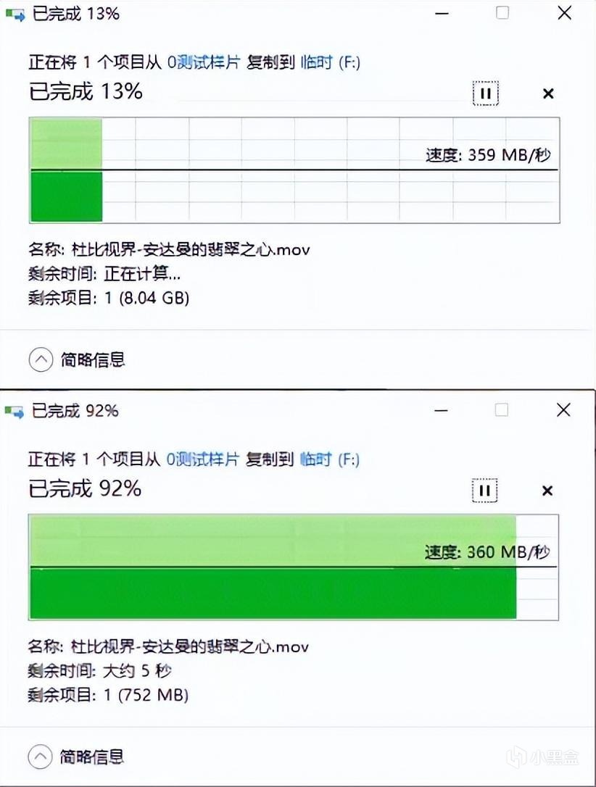The image size is (596, 787).
Task: Cancel the top copy with its small X icon
Action: [547, 93]
